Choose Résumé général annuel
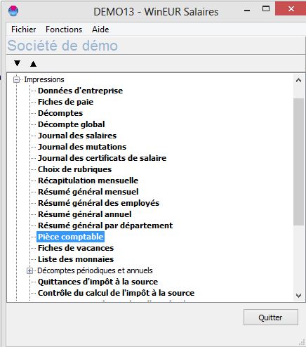 tap(85, 214)
